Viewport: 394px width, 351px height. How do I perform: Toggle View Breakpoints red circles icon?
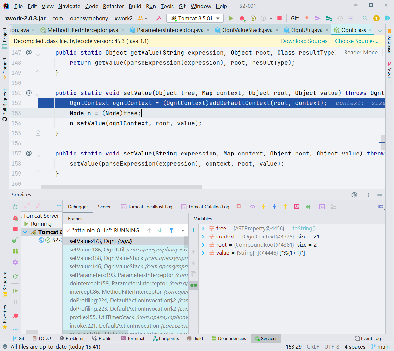click(15, 316)
